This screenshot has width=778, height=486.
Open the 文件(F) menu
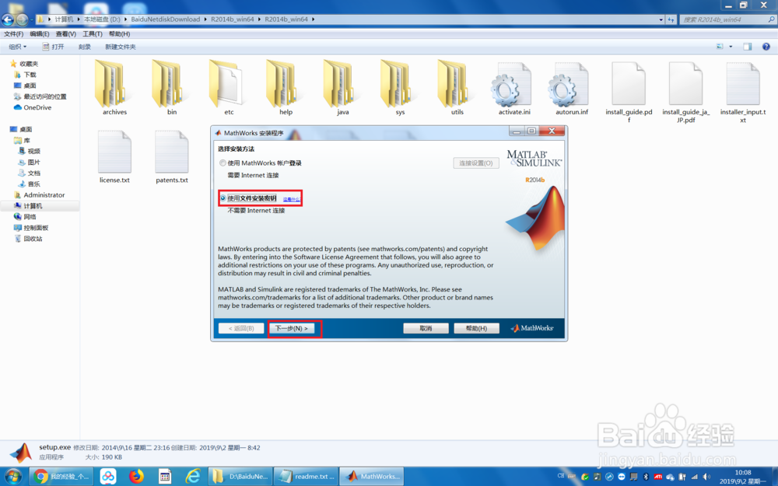[x=13, y=33]
